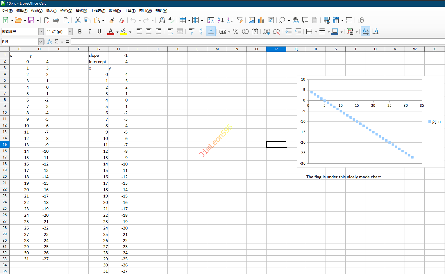Click the Clone Formatting paintbrush icon
Screen dimensions: 445x274
pos(112,20)
